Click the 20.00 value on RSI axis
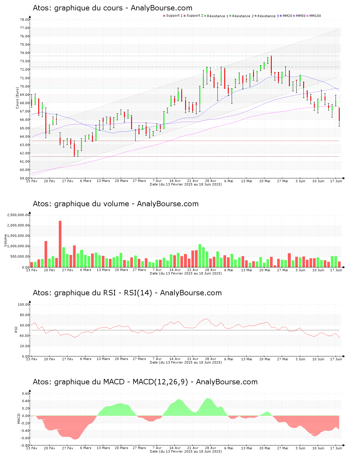Image resolution: width=356 pixels, height=460 pixels. pos(25,346)
